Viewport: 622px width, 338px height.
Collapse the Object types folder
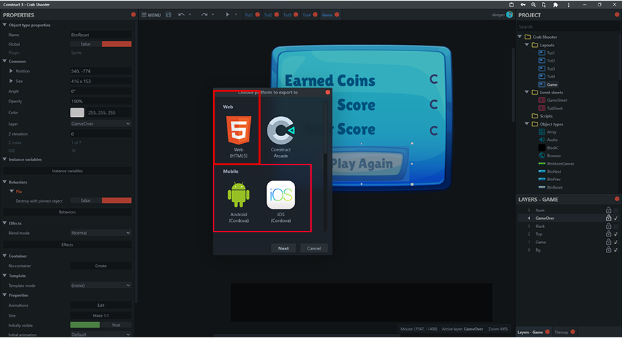tap(527, 124)
